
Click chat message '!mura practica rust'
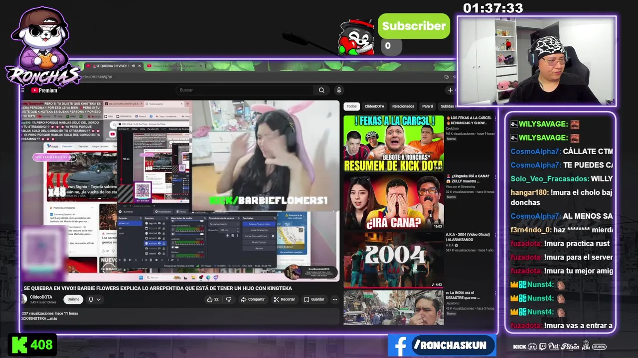[577, 244]
